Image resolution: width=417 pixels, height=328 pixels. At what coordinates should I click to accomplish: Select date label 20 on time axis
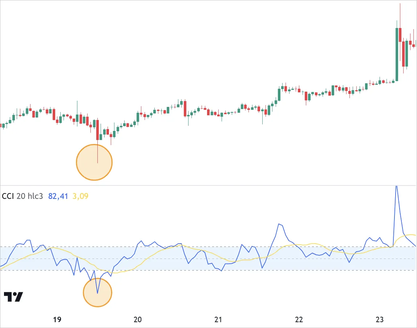pyautogui.click(x=138, y=320)
